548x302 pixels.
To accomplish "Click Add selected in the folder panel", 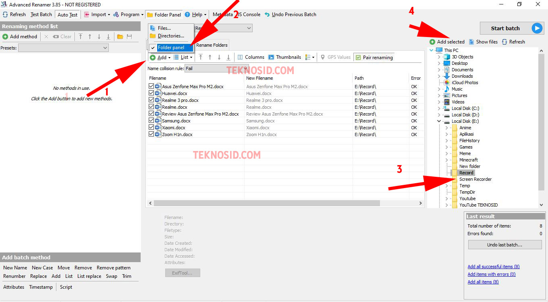I will click(447, 42).
